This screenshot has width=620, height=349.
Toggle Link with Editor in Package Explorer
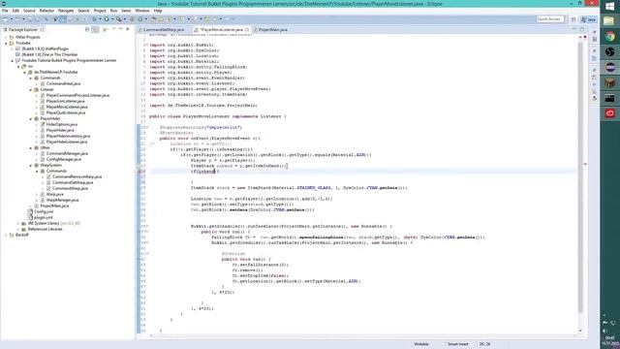pyautogui.click(x=95, y=30)
